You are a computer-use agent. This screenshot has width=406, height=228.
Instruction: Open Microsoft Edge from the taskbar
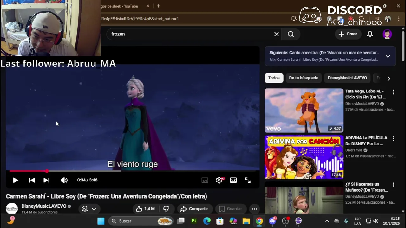coord(207,221)
